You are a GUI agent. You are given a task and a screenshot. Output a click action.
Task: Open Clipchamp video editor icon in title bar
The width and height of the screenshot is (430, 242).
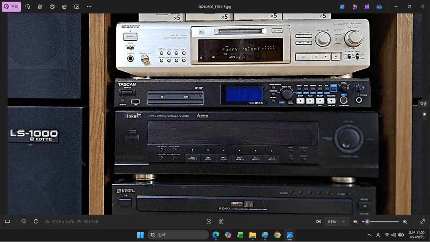pos(367,7)
